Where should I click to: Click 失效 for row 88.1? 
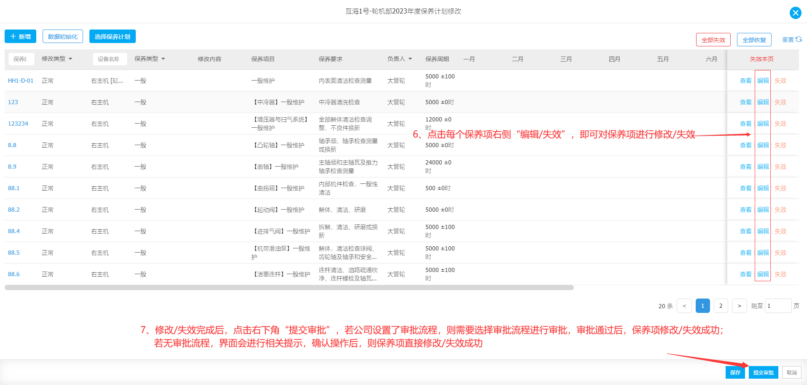click(780, 188)
